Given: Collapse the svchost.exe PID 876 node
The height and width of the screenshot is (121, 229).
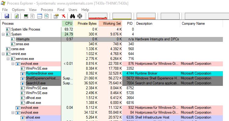Looking at the screenshot, I should 13,64.
